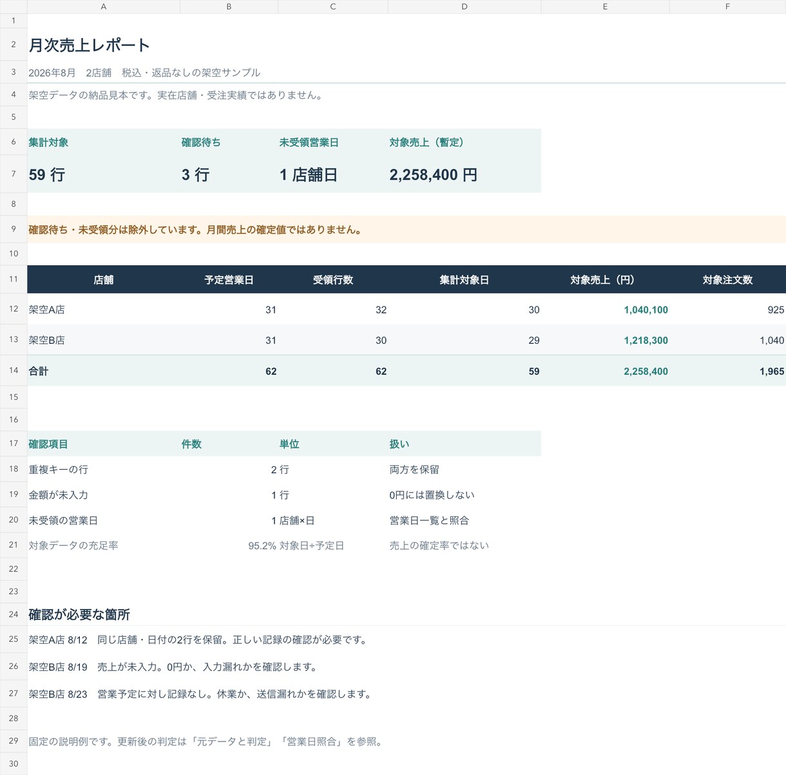Click the 架空A店 8/12 note row

click(198, 640)
